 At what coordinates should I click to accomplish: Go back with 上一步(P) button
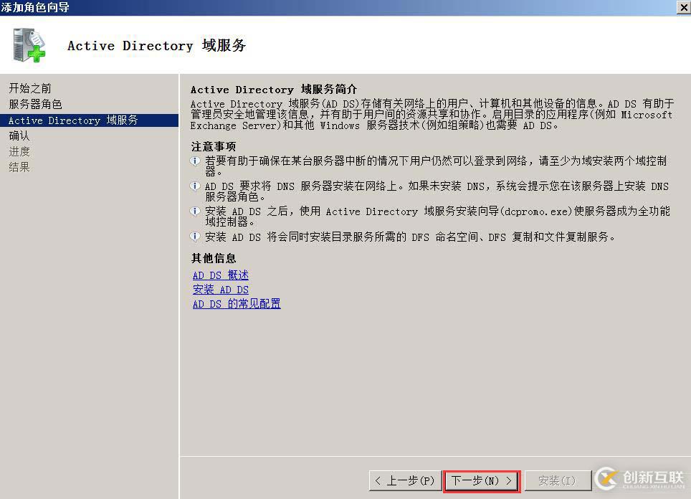click(x=406, y=481)
